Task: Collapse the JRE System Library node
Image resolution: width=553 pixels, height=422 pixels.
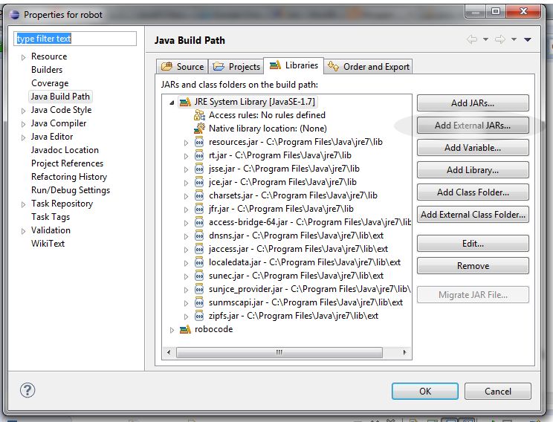Action: (x=172, y=103)
